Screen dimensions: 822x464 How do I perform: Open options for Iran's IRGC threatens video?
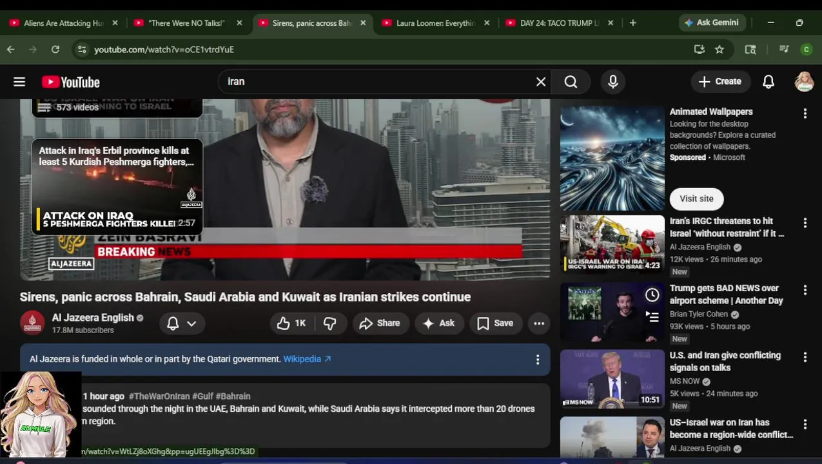click(x=805, y=223)
